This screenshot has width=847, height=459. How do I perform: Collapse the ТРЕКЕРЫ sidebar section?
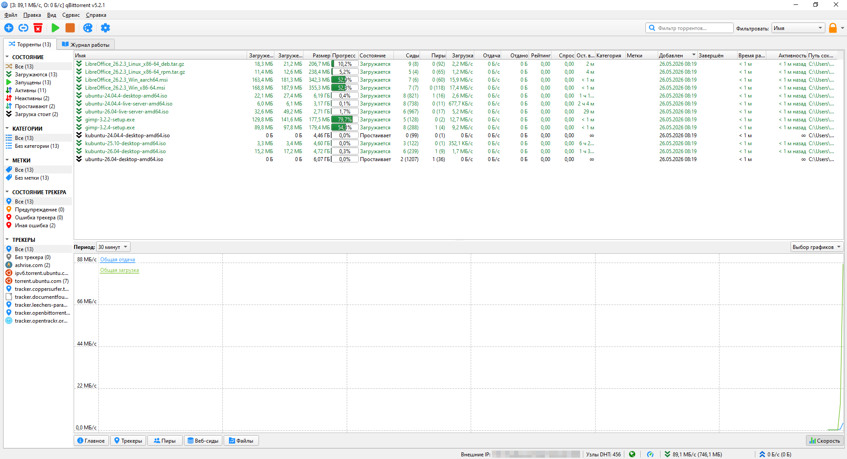[7, 240]
